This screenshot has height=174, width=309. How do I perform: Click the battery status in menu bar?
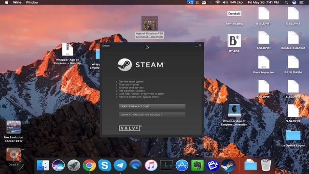tap(237, 2)
